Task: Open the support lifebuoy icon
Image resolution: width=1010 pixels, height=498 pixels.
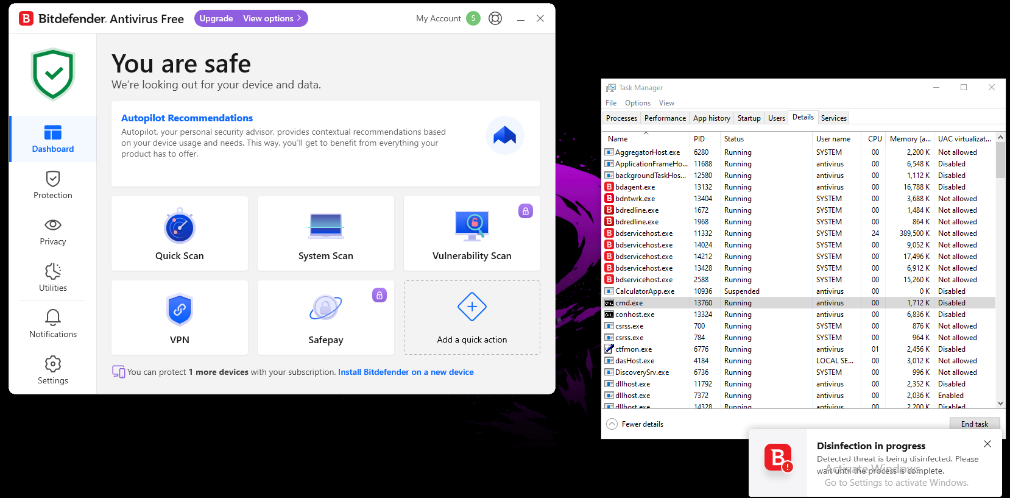Action: pos(496,18)
